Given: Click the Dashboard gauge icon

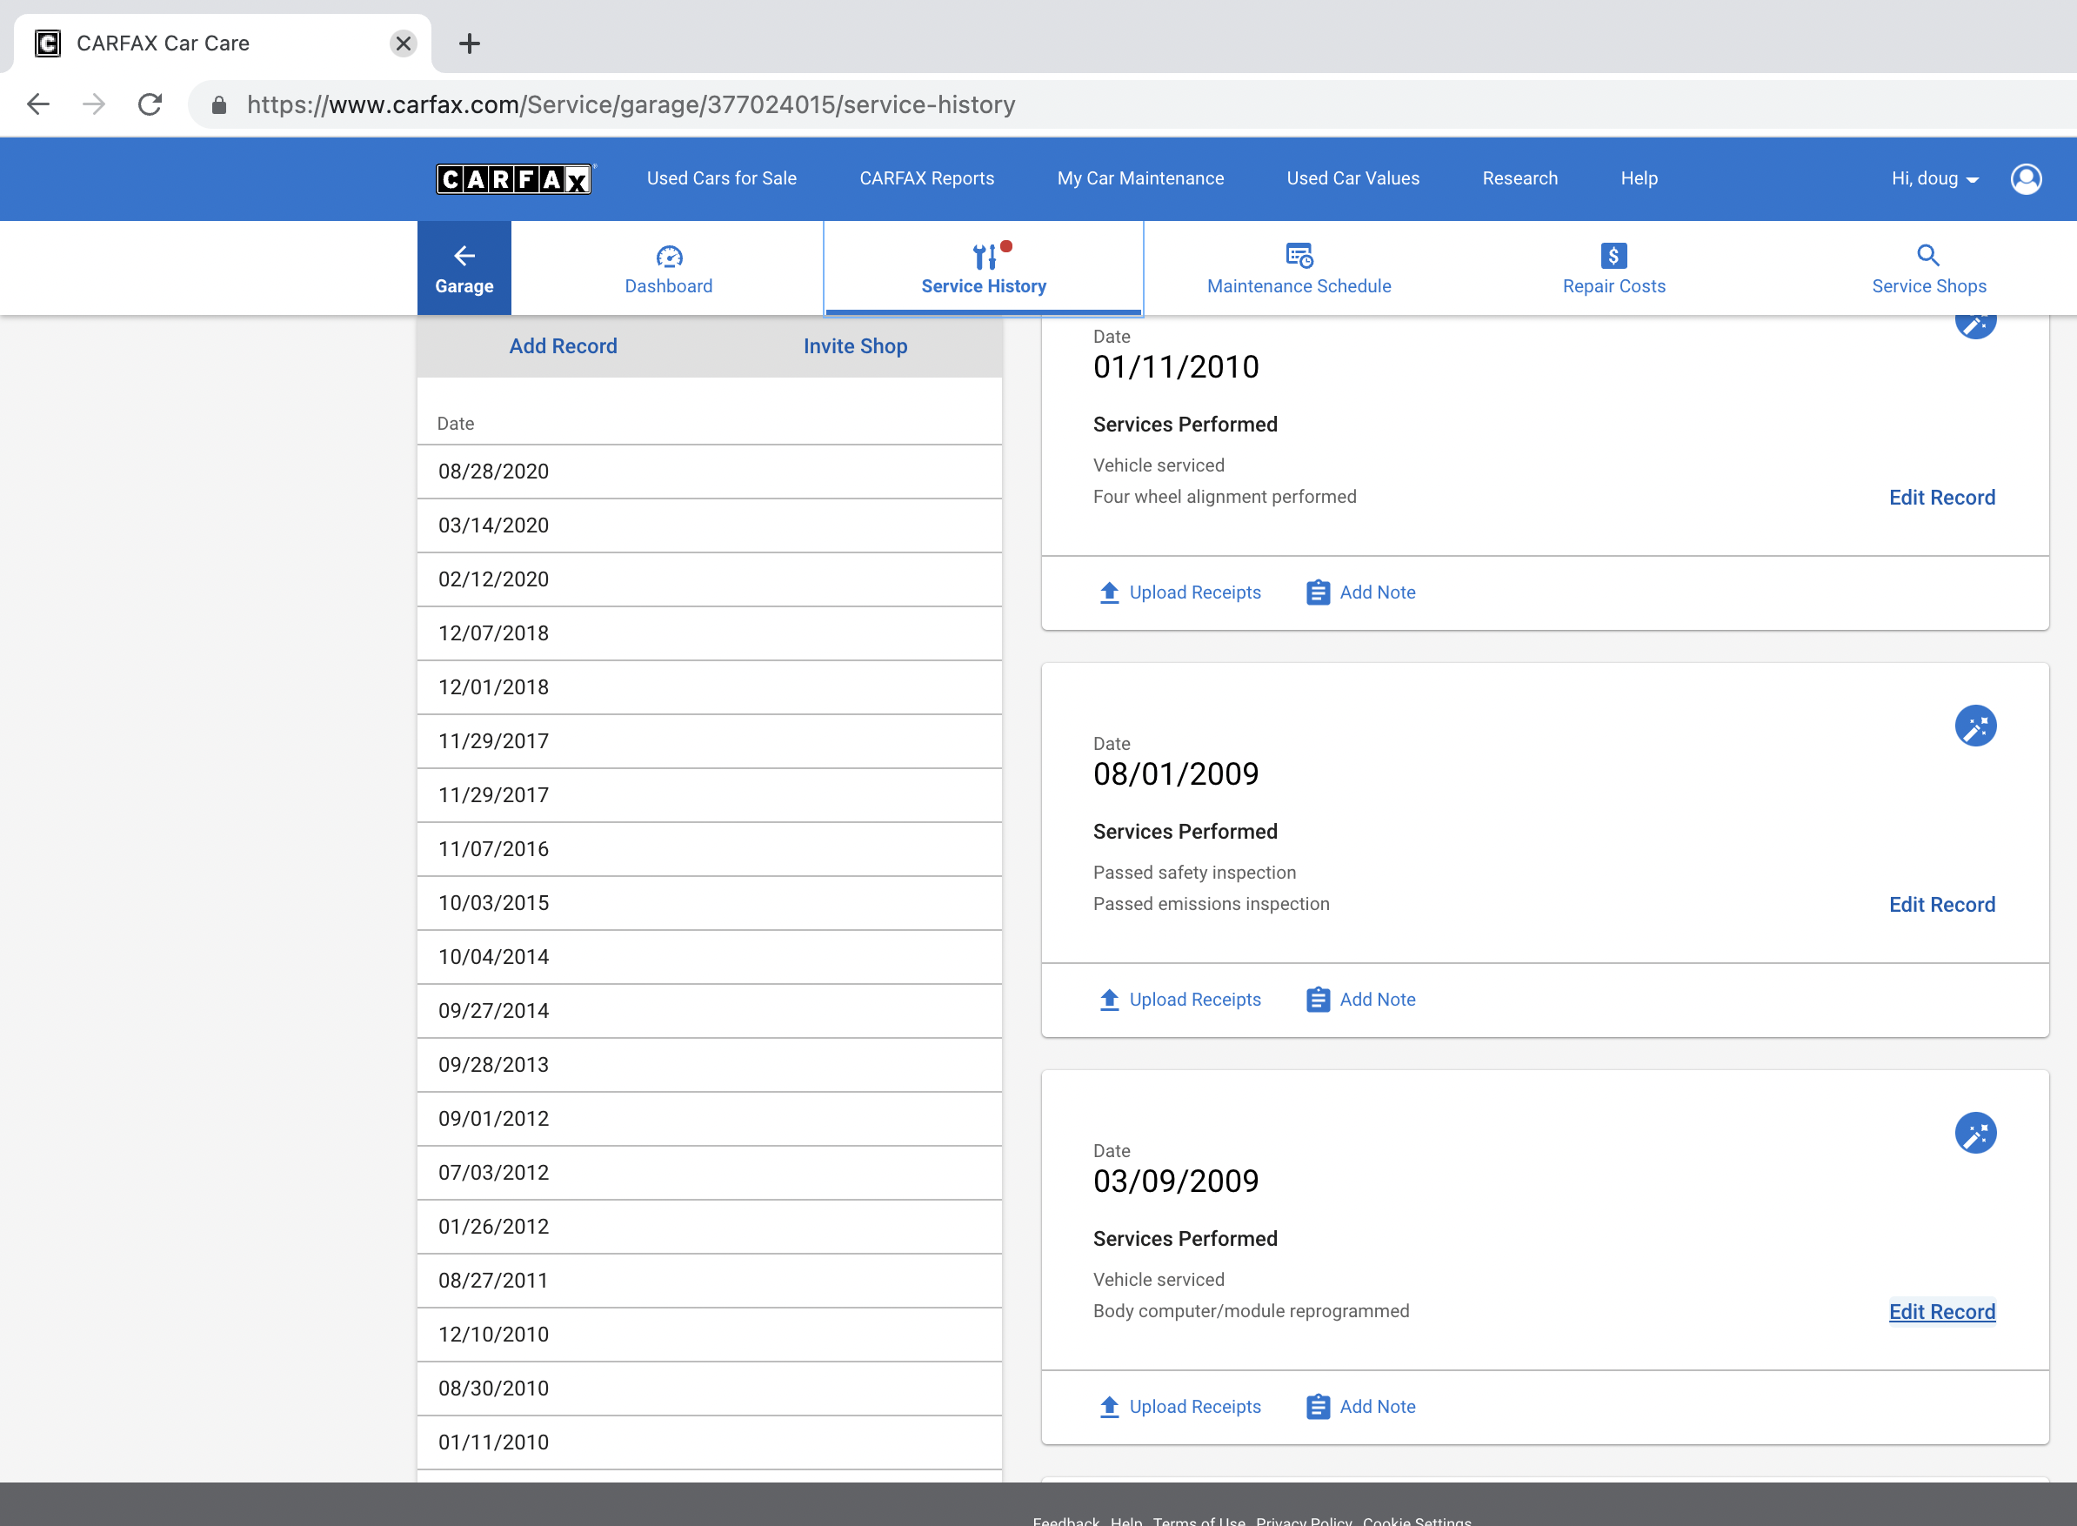Looking at the screenshot, I should pyautogui.click(x=669, y=256).
